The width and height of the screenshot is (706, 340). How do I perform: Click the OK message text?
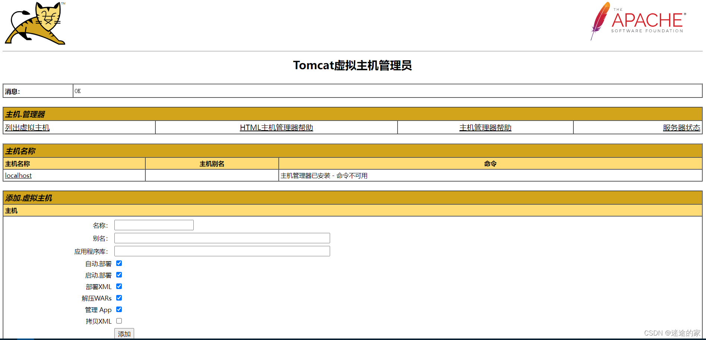tap(77, 91)
